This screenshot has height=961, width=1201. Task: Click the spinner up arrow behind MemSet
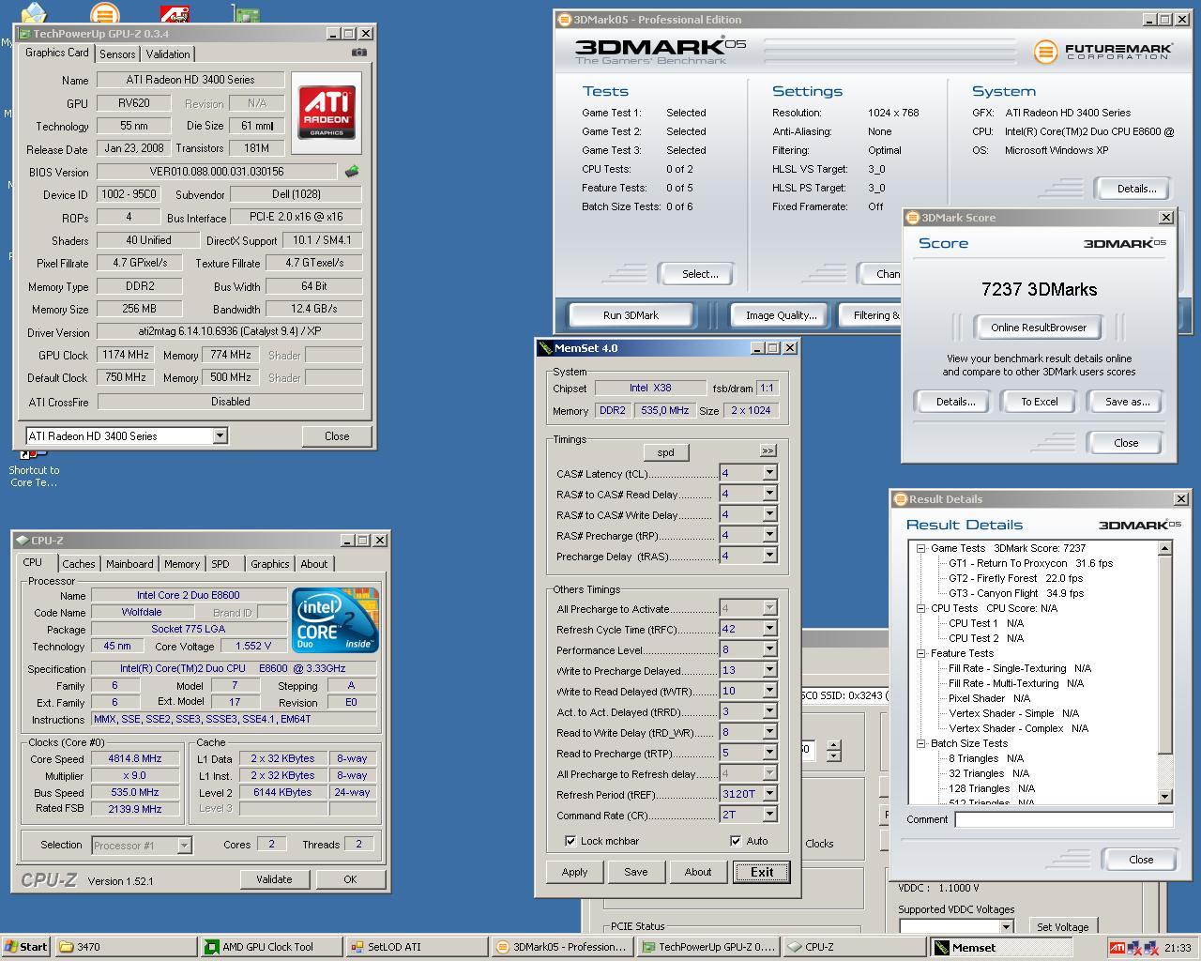[x=833, y=745]
